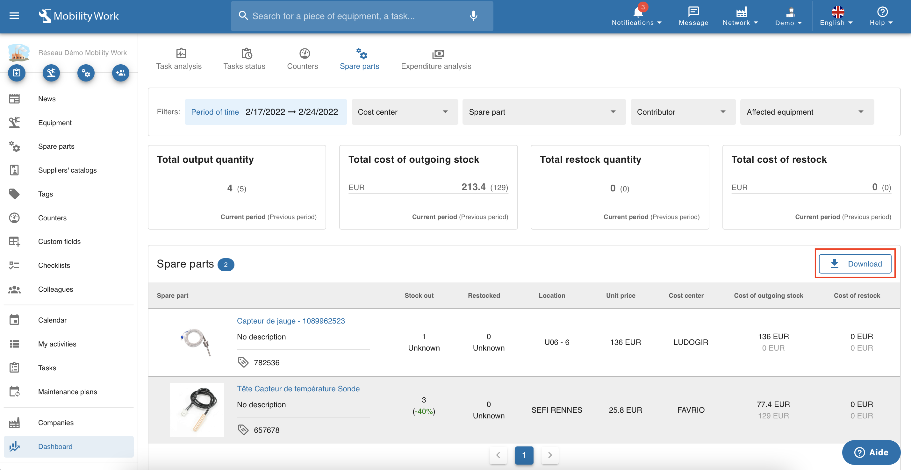Click the Help question mark icon

(882, 12)
